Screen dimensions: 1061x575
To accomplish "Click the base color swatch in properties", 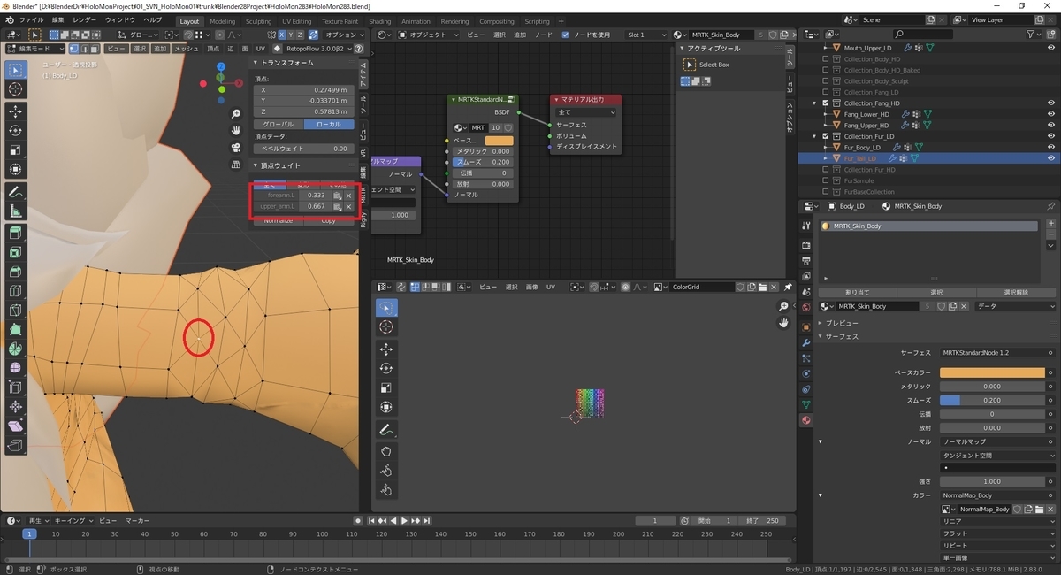I will click(992, 372).
